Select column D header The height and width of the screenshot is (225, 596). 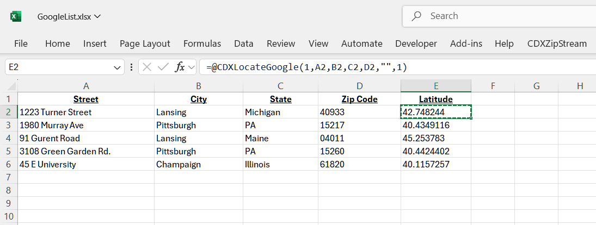point(359,86)
